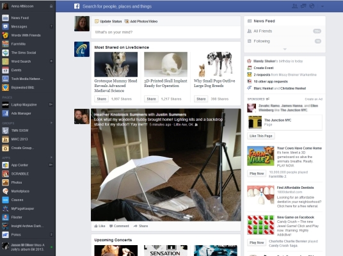The width and height of the screenshot is (343, 256).
Task: Open Tech Media Network sidebar icon
Action: point(5,79)
